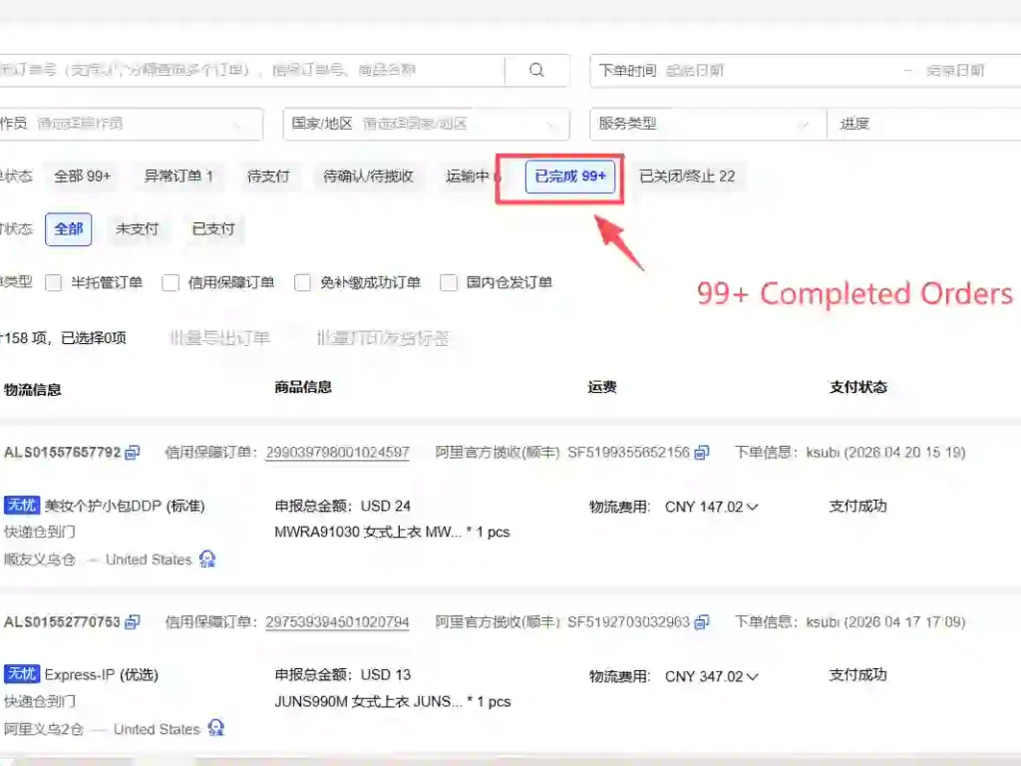Check the 国内仓发订单 checkbox
Screen dimensions: 1021x766
[x=449, y=282]
